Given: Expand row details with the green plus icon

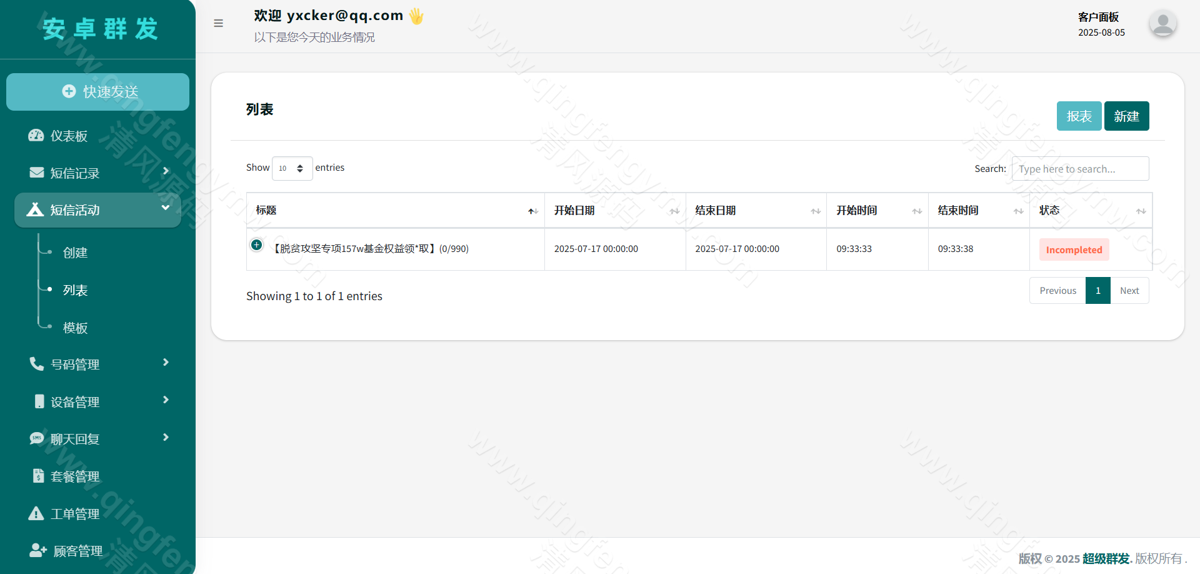Looking at the screenshot, I should pyautogui.click(x=256, y=245).
